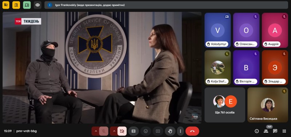Open the 'Ще 761 особа' participants tile
Image resolution: width=291 pixels, height=137 pixels.
[x=225, y=105]
